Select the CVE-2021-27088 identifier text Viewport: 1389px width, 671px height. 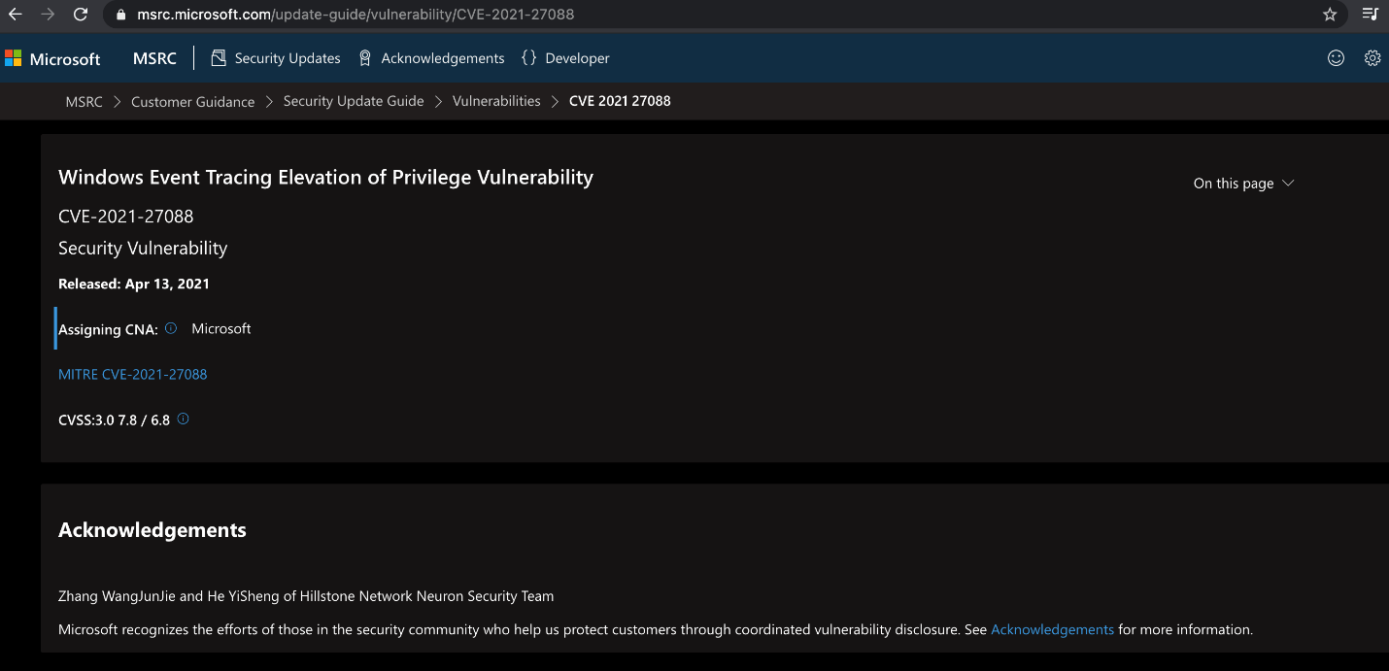[x=126, y=217]
